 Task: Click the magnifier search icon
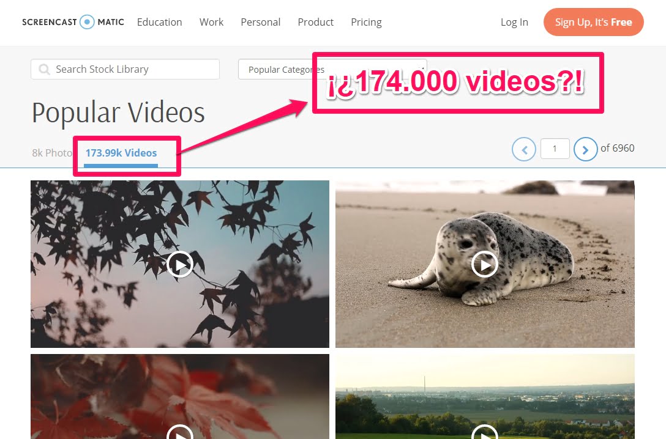(43, 69)
